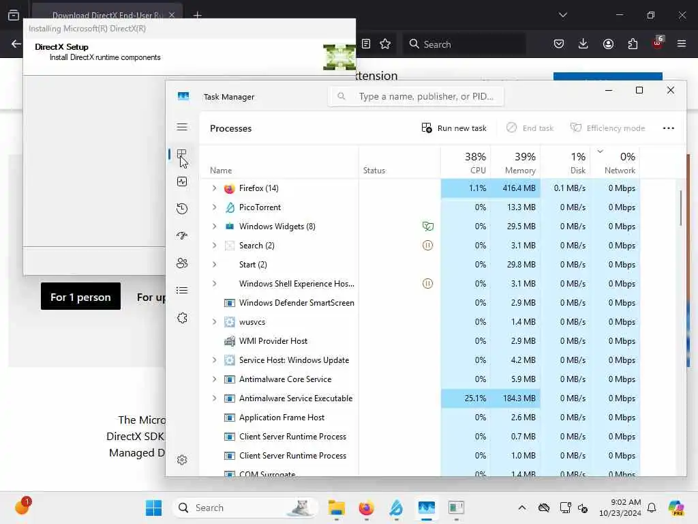Click PicoTorrent icon in process list
This screenshot has width=698, height=524.
[230, 207]
